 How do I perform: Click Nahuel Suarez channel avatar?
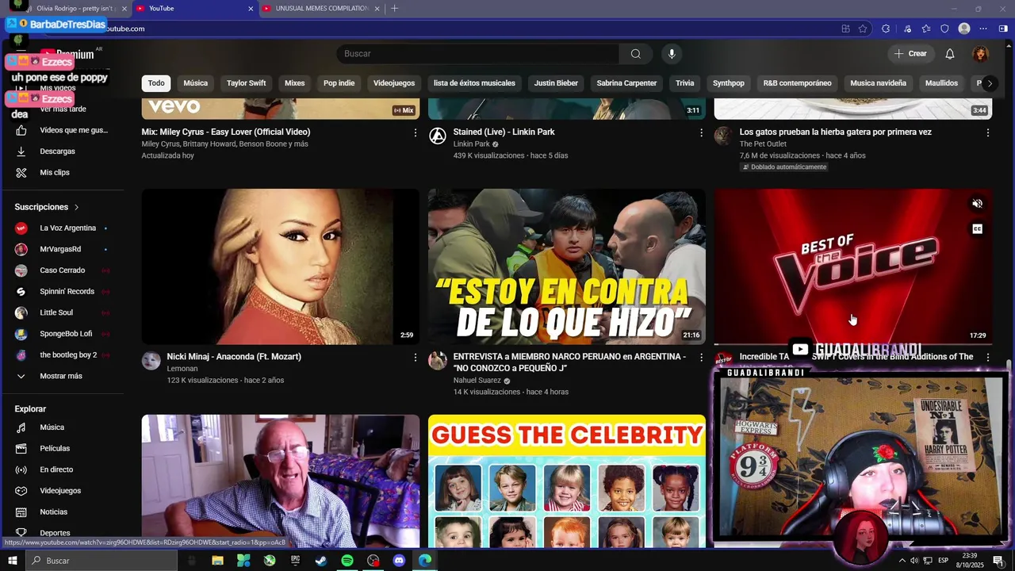pos(438,361)
